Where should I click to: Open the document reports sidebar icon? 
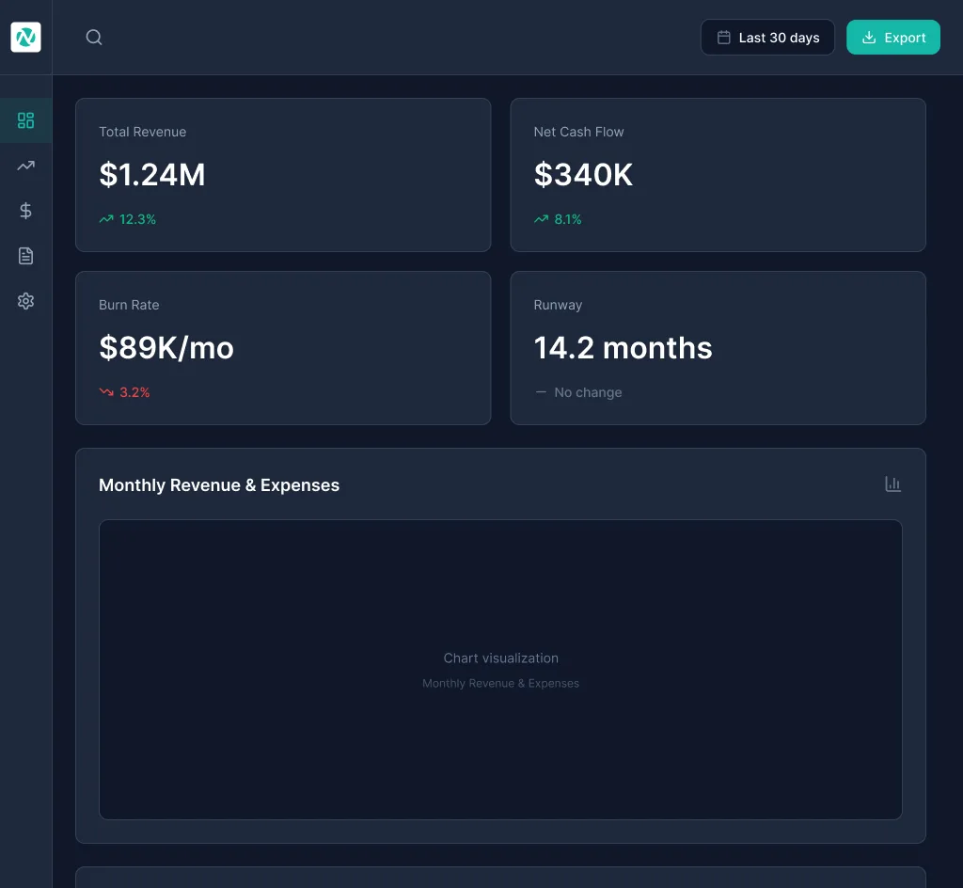[x=25, y=256]
